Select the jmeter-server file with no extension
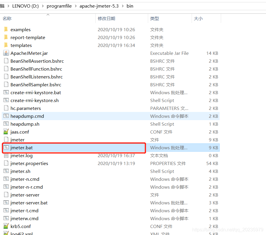The height and width of the screenshot is (235, 266). coord(25,195)
